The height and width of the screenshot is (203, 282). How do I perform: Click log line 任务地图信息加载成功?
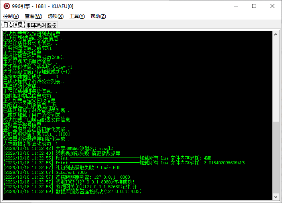[28, 48]
